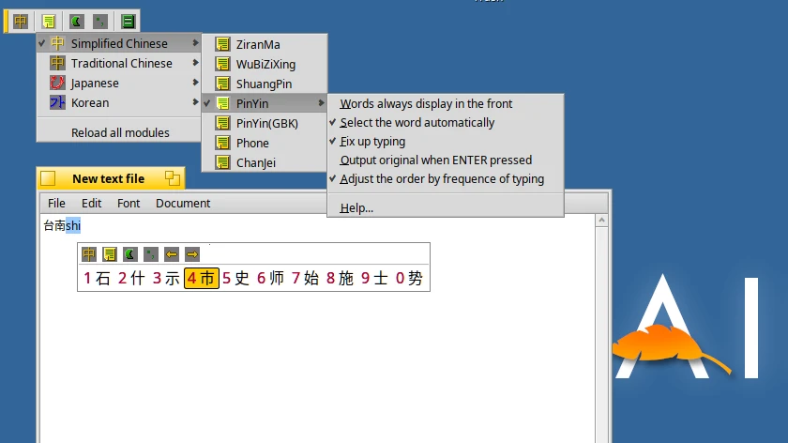Click the left arrow in candidate toolbar
This screenshot has width=788, height=443.
[x=171, y=253]
